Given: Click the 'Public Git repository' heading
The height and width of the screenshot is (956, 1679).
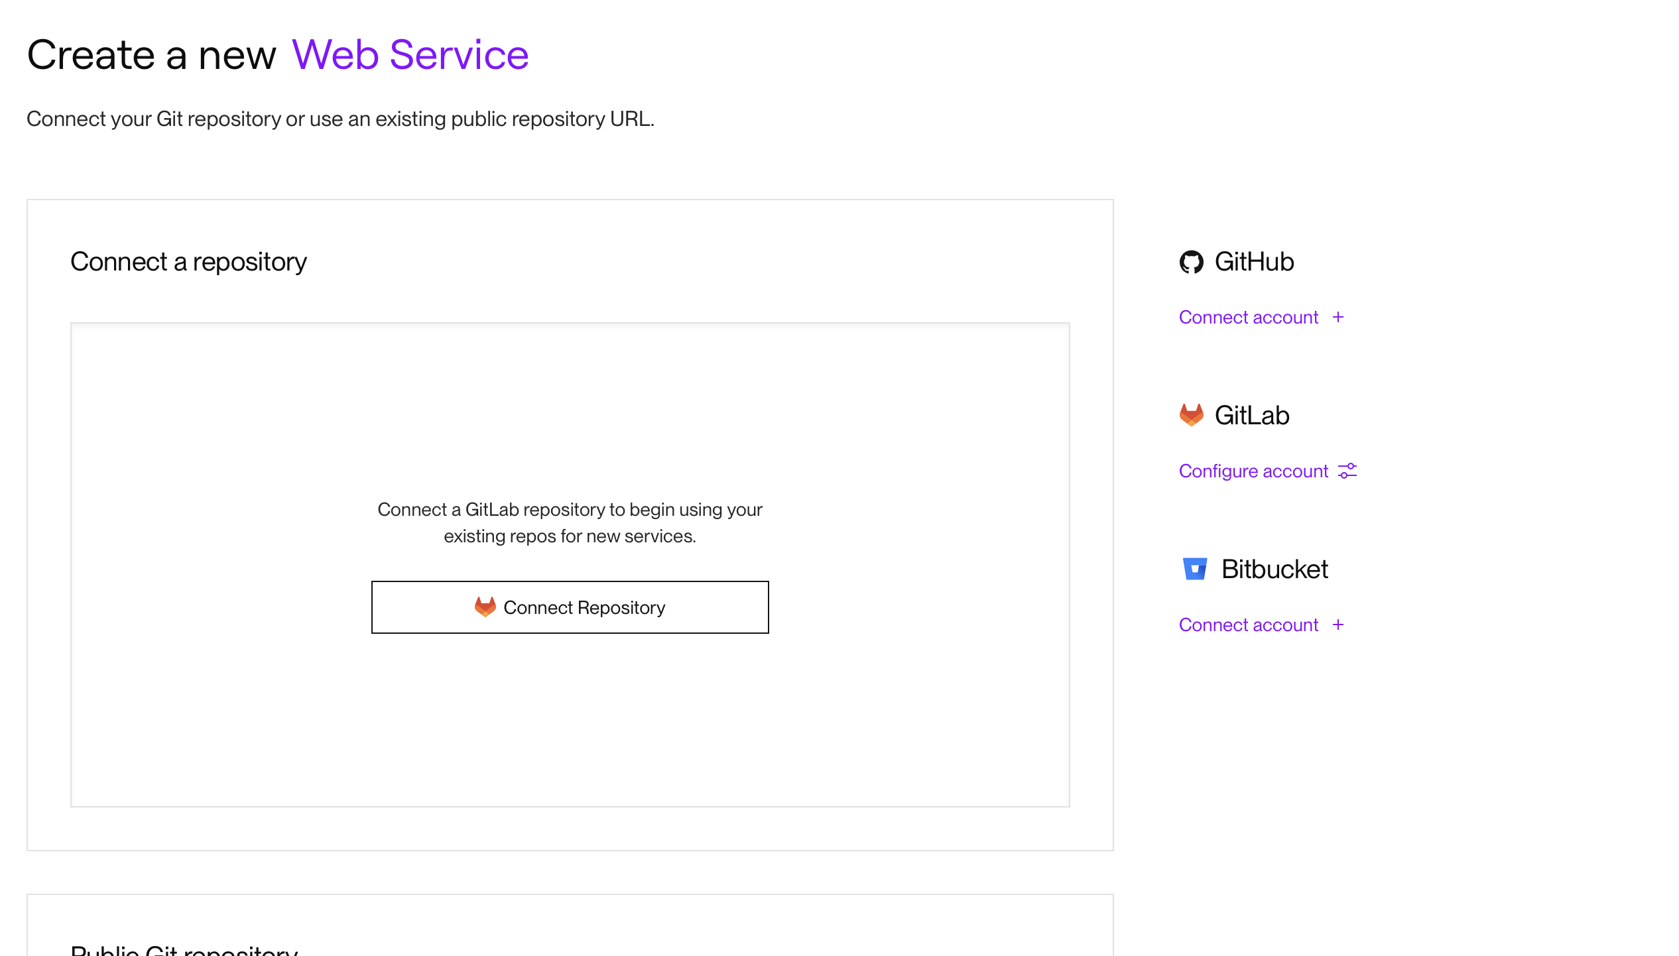Looking at the screenshot, I should [184, 949].
